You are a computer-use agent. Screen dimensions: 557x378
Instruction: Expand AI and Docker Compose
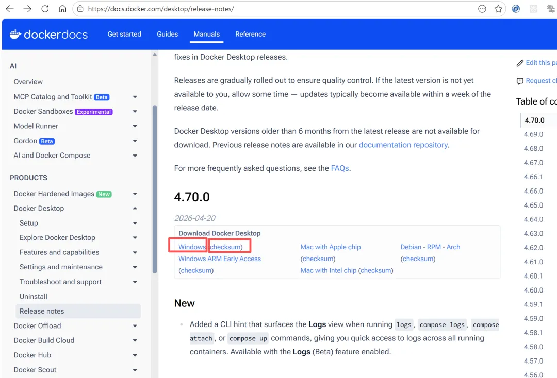pyautogui.click(x=135, y=156)
